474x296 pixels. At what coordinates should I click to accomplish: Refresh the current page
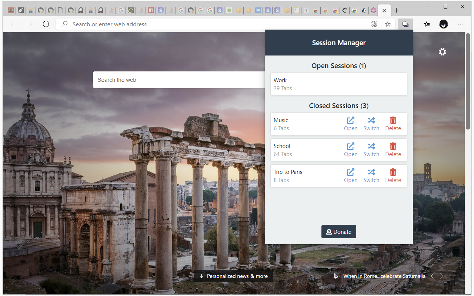point(46,24)
